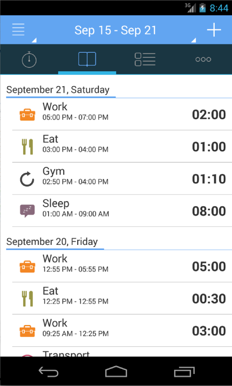Tap the Sleep speech bubble icon
This screenshot has width=232, height=386.
tap(27, 211)
